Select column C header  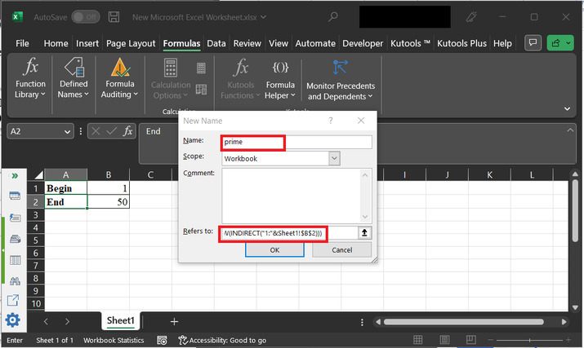click(150, 174)
